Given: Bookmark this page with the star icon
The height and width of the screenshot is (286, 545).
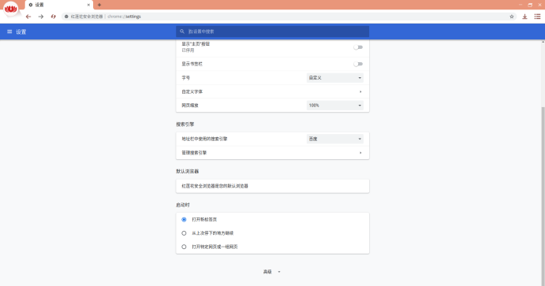Looking at the screenshot, I should coord(512,17).
